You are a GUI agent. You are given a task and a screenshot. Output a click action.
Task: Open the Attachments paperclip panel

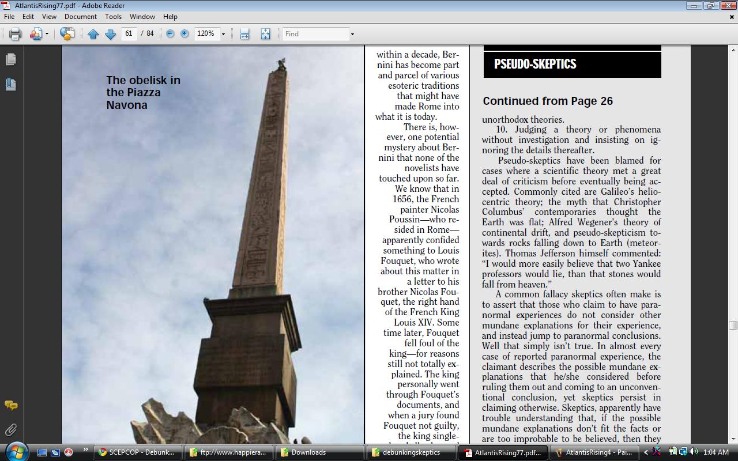click(x=10, y=430)
